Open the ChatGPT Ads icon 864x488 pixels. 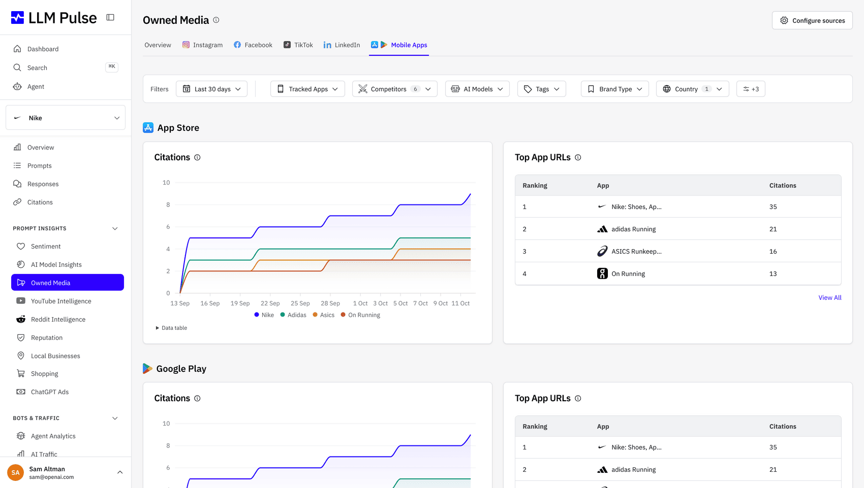pos(21,392)
